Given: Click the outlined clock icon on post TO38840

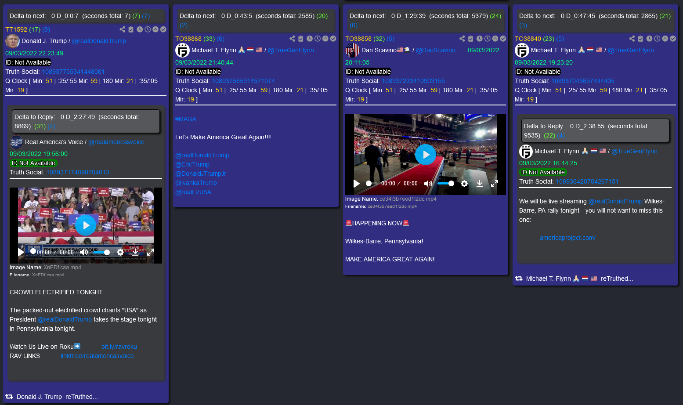Looking at the screenshot, I should (658, 39).
